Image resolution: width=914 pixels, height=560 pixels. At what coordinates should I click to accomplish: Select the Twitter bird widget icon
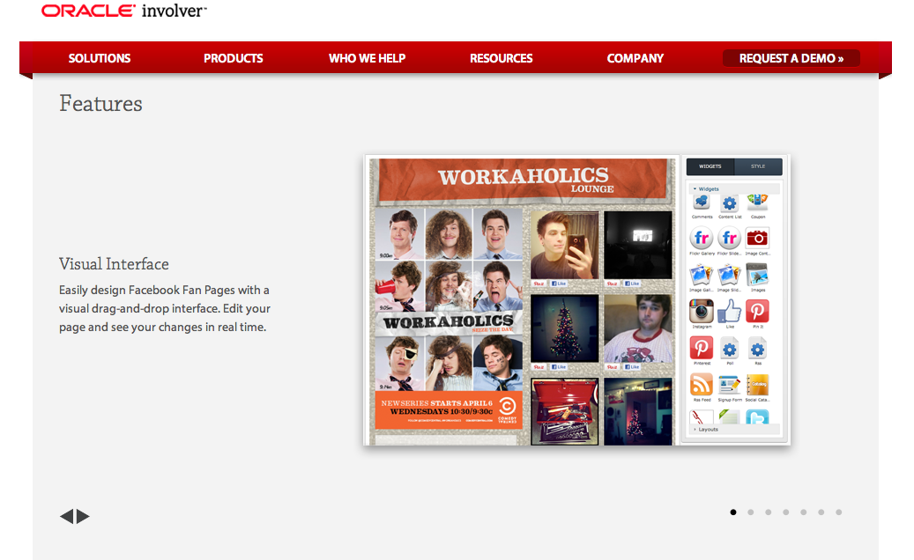[x=757, y=416]
